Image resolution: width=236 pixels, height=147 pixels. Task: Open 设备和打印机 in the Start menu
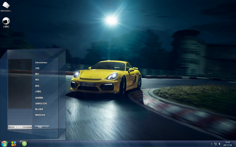pyautogui.click(x=41, y=103)
